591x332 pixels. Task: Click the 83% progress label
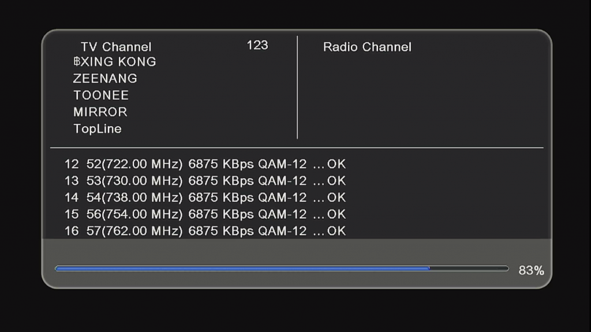531,270
